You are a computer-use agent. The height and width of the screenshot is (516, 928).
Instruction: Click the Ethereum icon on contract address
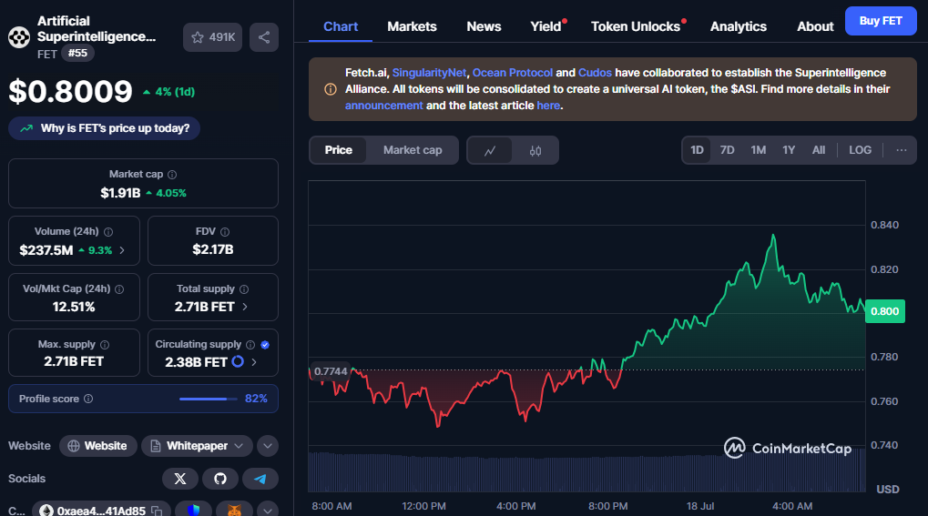coord(46,511)
